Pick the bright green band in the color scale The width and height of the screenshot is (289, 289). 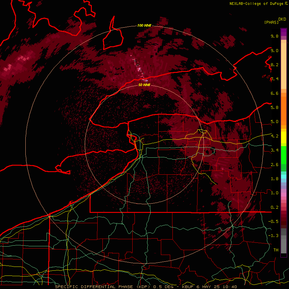pyautogui.click(x=284, y=155)
